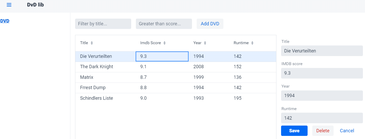
Task: Sort by Year sort icon
Action: coord(205,43)
